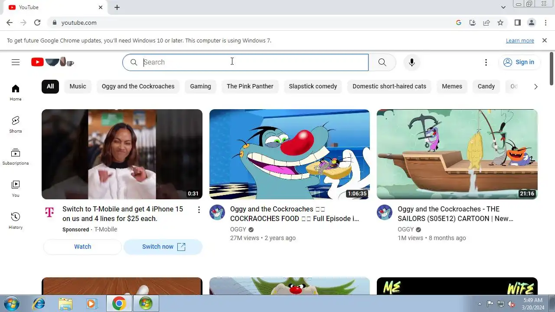Screen dimensions: 555x312
Task: Open Chrome side panel
Action: 517,23
